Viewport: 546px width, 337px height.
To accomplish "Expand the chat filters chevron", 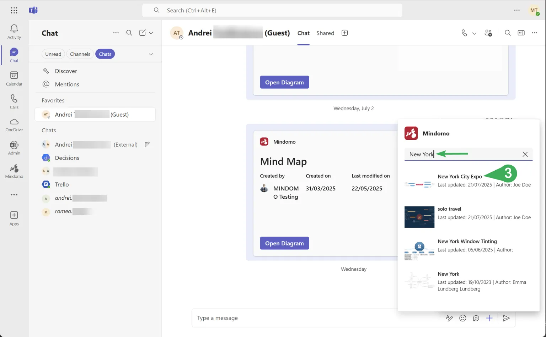I will (x=151, y=54).
